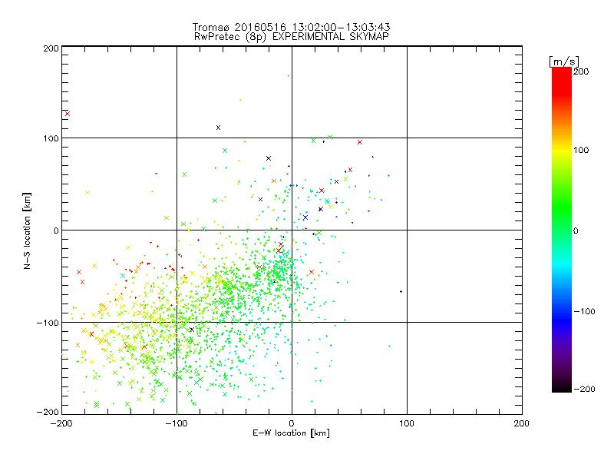Click the 200 tick label on the E-W axis

click(x=522, y=423)
